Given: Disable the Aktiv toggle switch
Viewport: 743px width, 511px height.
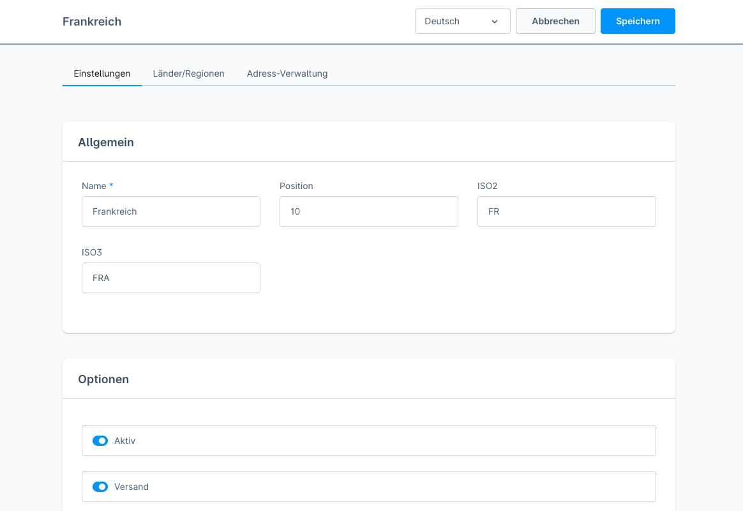Looking at the screenshot, I should [x=100, y=441].
